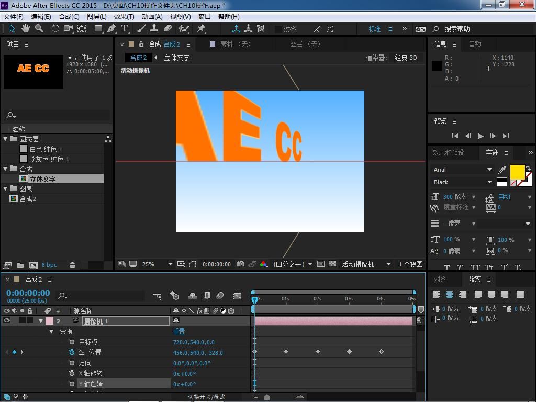Collapse the 摄像机 1 layer properties
Image resolution: width=536 pixels, height=402 pixels.
pyautogui.click(x=41, y=321)
